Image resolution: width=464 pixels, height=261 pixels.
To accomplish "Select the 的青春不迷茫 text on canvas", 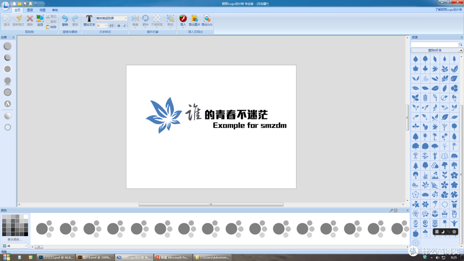I will pyautogui.click(x=236, y=115).
